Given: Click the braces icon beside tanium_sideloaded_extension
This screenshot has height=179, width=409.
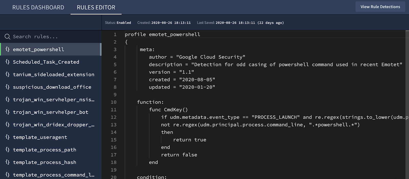Looking at the screenshot, I should (x=7, y=74).
